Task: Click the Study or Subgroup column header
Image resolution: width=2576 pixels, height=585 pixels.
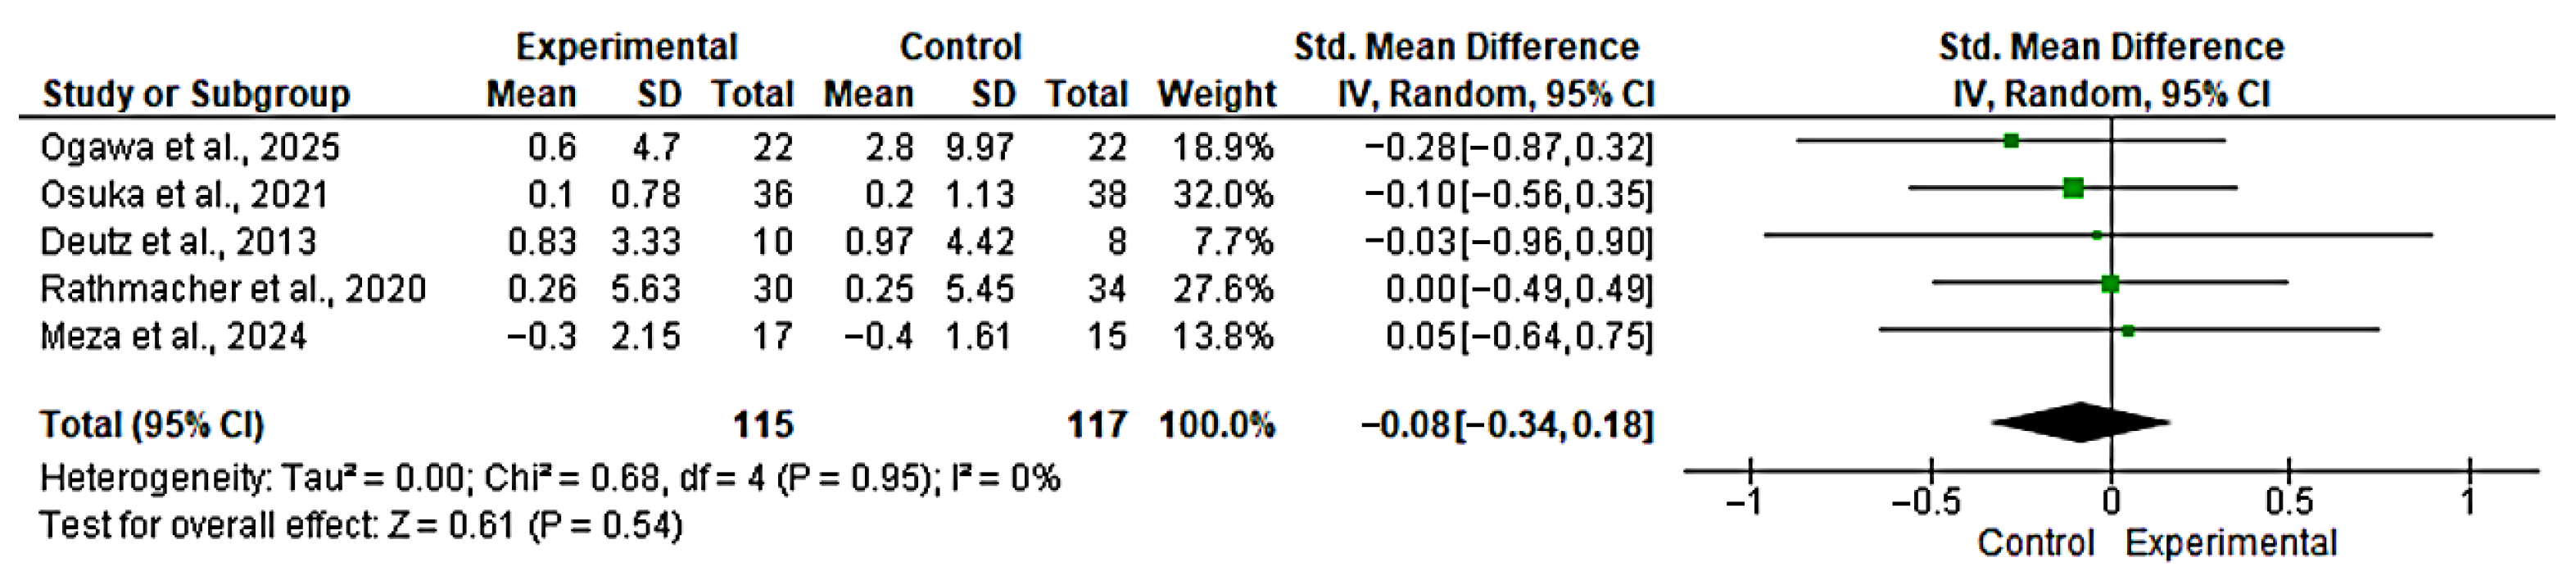Action: [x=196, y=94]
